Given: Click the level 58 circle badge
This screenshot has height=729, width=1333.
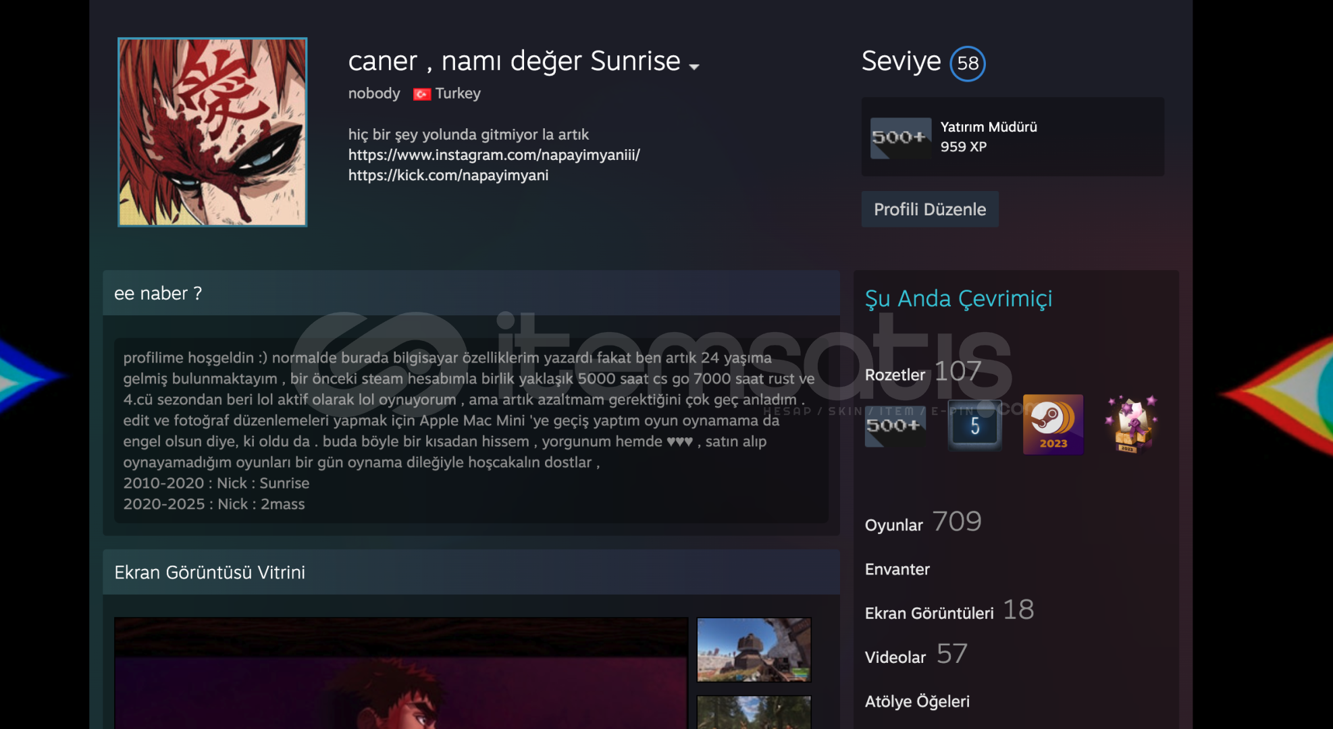Looking at the screenshot, I should [968, 63].
